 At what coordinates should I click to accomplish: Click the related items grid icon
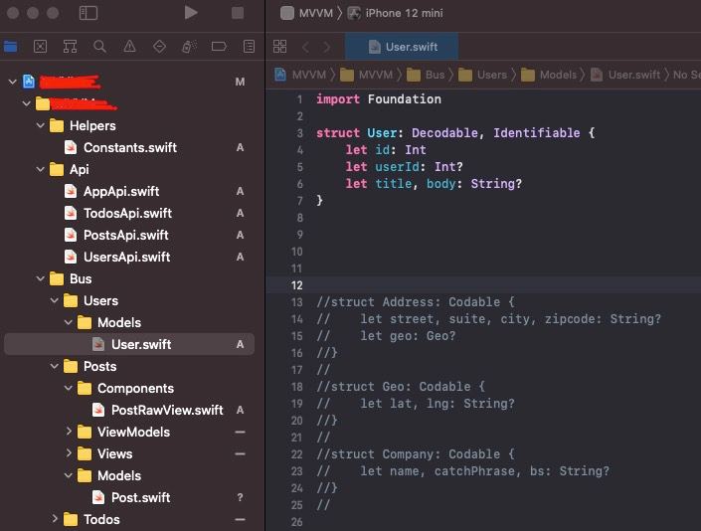click(x=279, y=47)
